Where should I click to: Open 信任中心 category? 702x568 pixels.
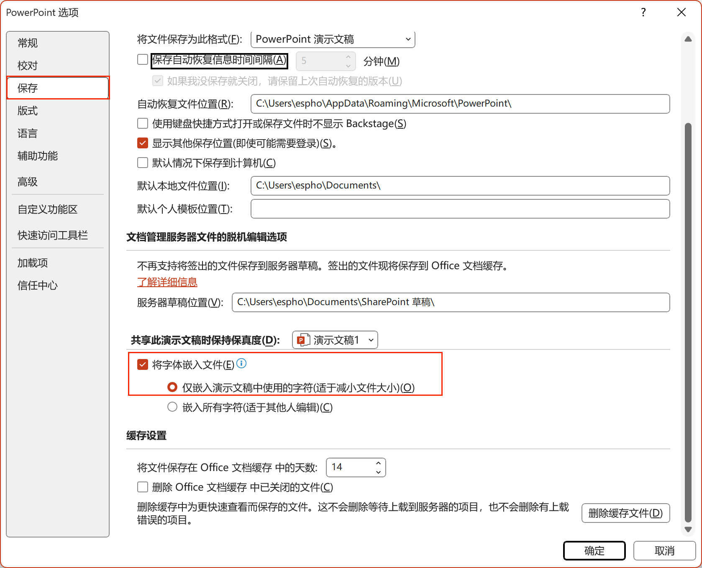pyautogui.click(x=58, y=285)
